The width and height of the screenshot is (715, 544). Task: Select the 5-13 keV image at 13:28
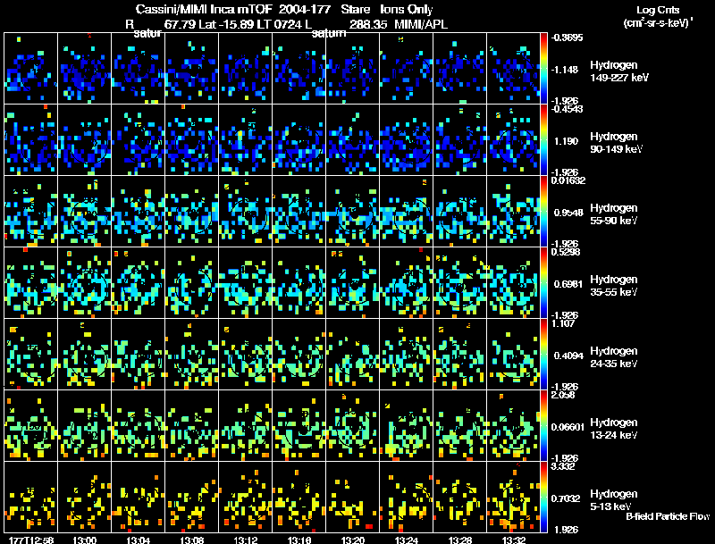click(459, 498)
